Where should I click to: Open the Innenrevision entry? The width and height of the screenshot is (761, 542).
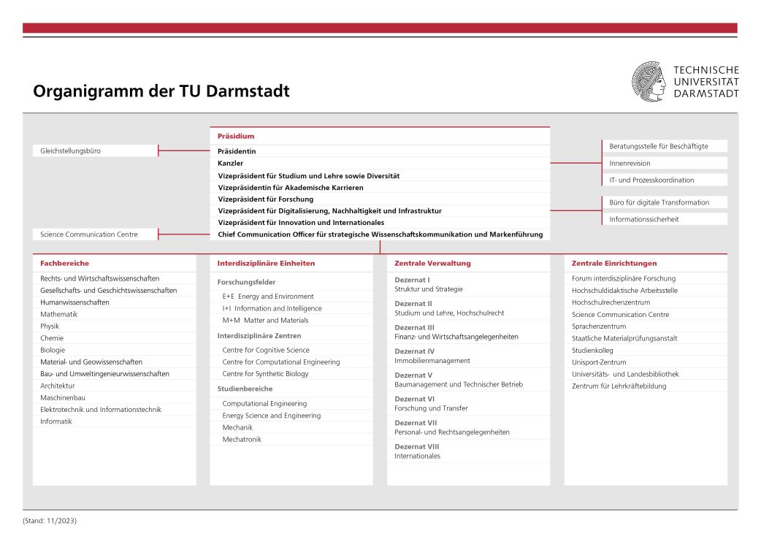630,162
